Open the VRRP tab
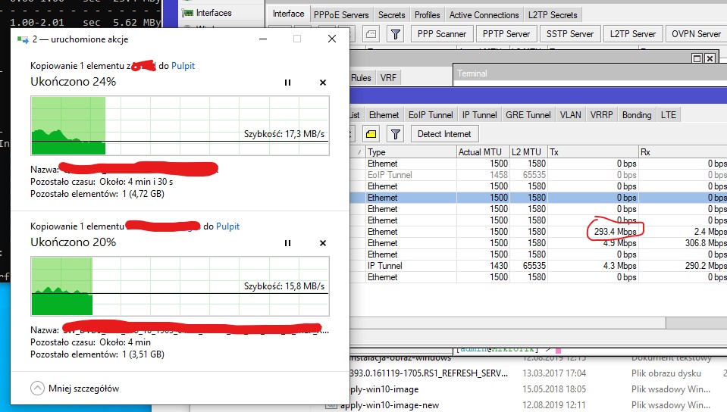The height and width of the screenshot is (412, 727). pos(601,115)
